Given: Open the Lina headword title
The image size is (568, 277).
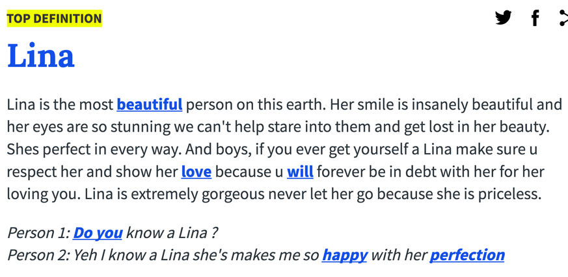Looking at the screenshot, I should coord(40,56).
